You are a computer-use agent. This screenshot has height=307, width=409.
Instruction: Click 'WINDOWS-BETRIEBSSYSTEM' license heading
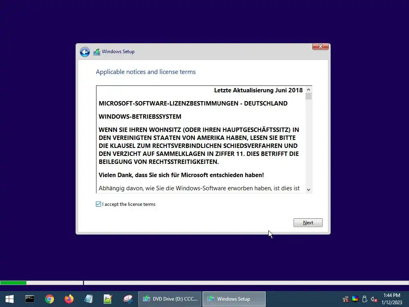pyautogui.click(x=140, y=116)
